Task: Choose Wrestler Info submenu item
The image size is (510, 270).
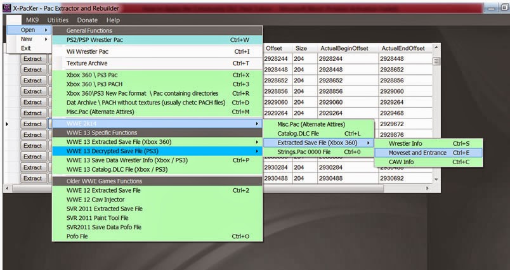Action: (428, 143)
